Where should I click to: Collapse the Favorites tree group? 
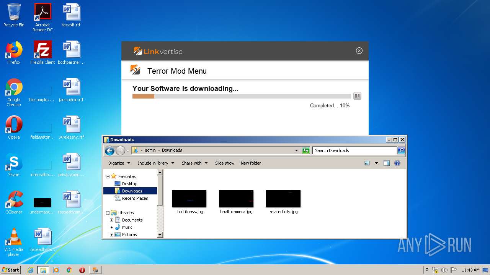click(x=108, y=176)
